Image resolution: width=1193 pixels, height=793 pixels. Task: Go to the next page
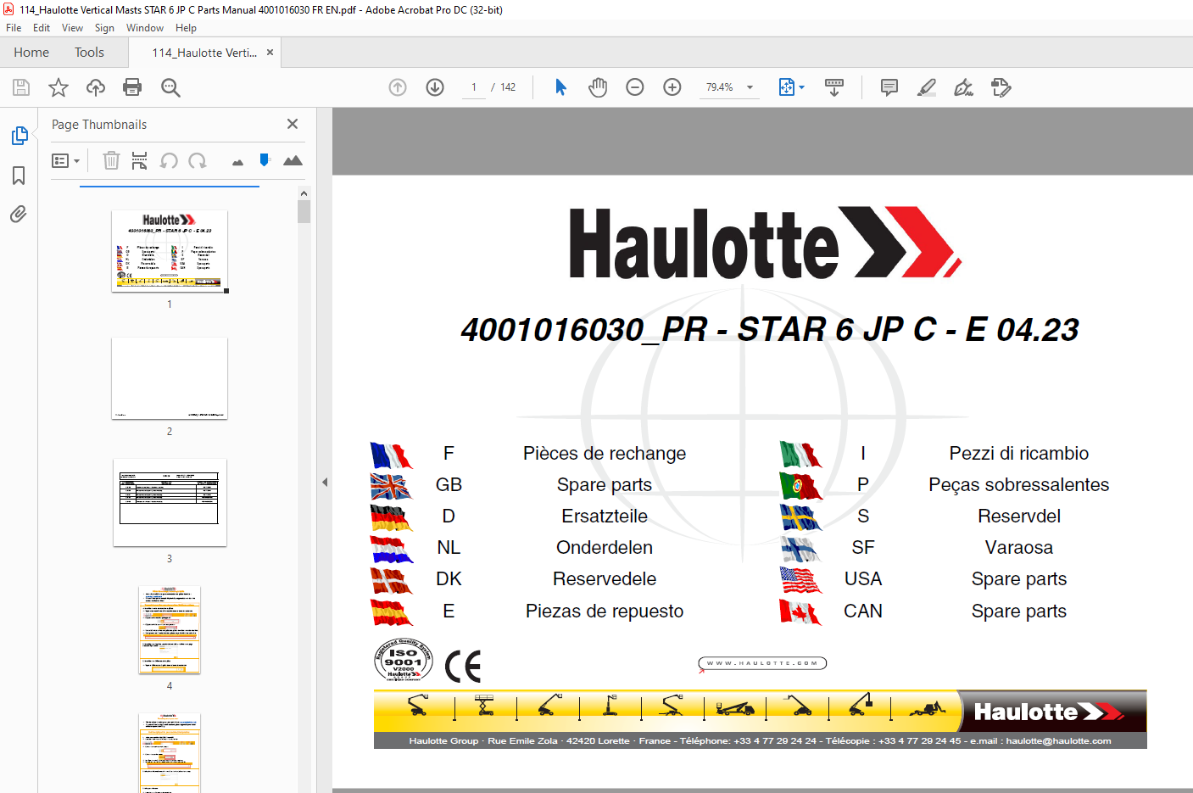[x=435, y=87]
